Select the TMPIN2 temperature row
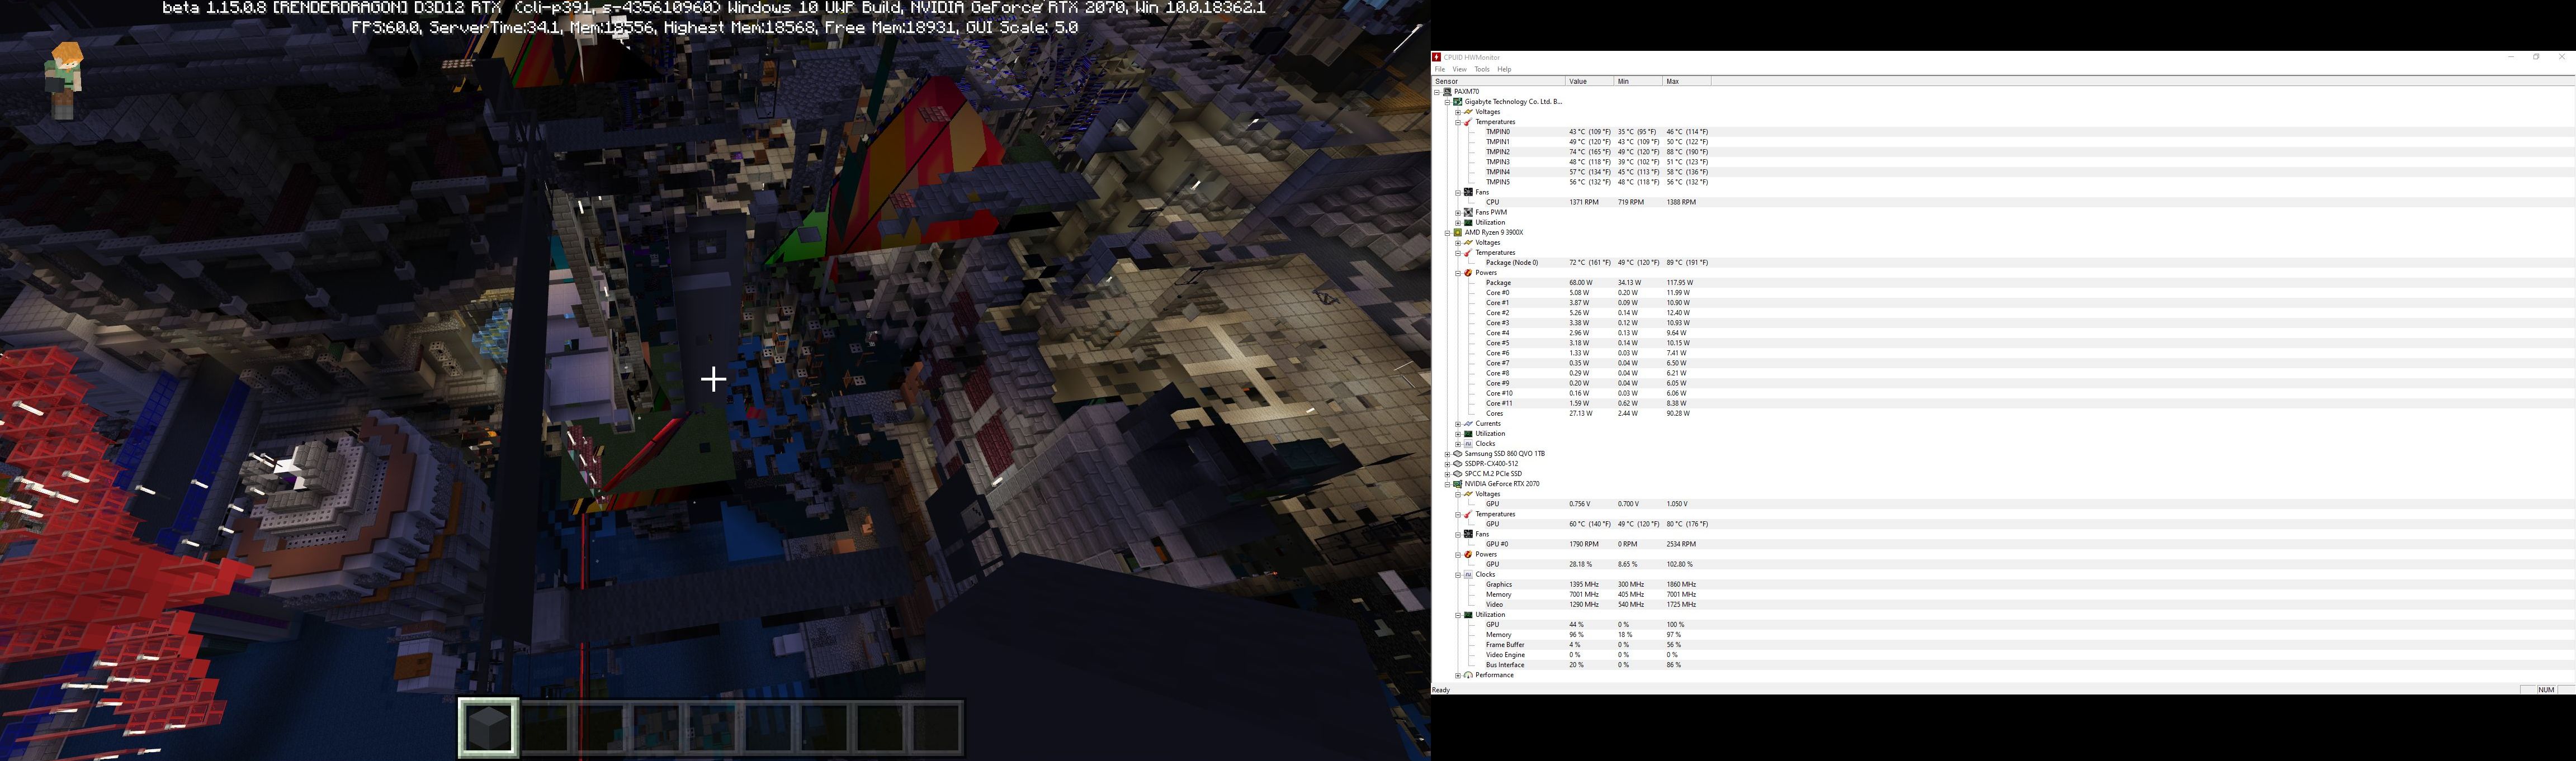 tap(1497, 152)
